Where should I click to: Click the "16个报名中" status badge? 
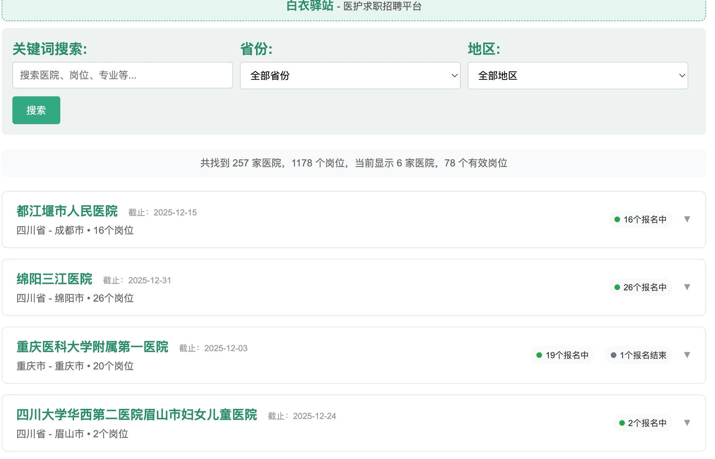641,219
